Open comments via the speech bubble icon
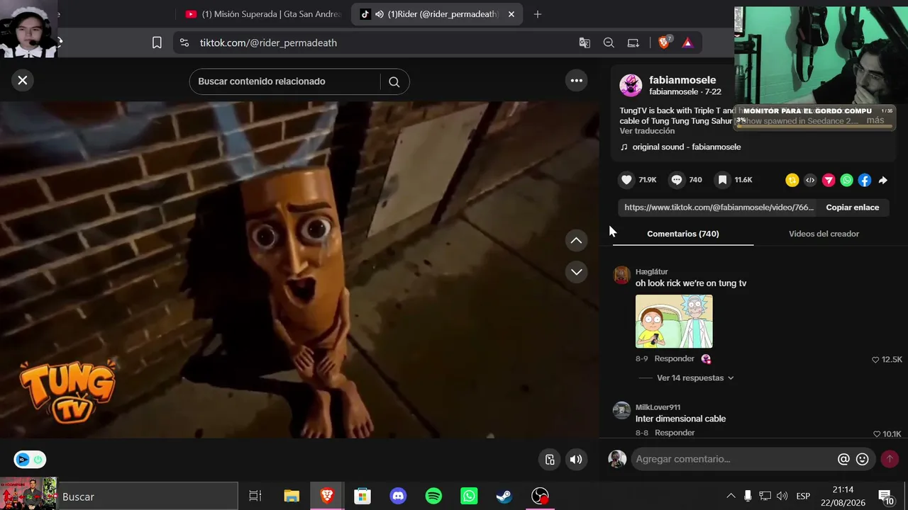The width and height of the screenshot is (908, 510). click(x=677, y=180)
